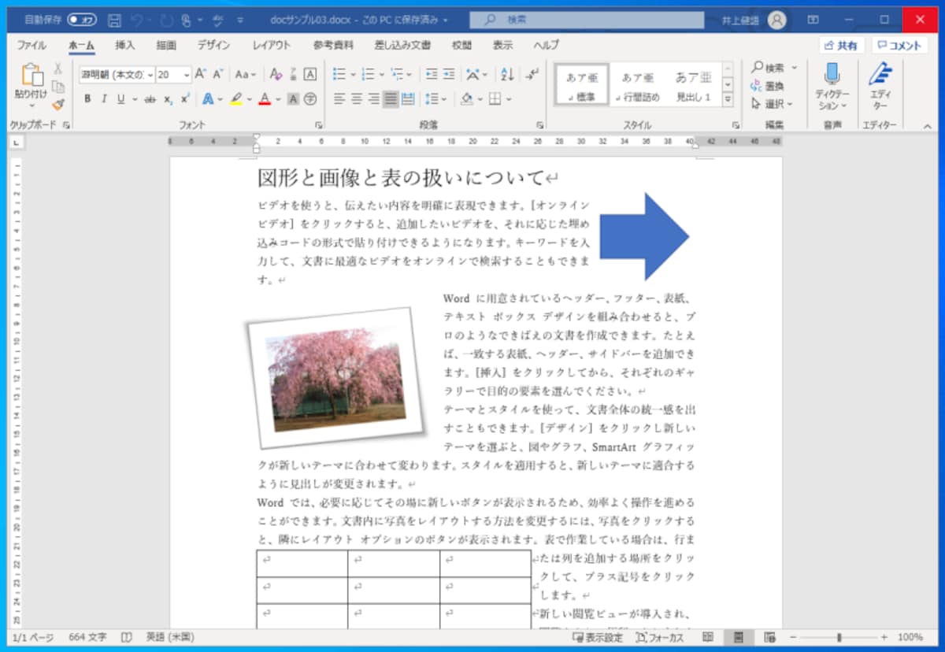Click the 置換 (Replace) button

pos(768,86)
